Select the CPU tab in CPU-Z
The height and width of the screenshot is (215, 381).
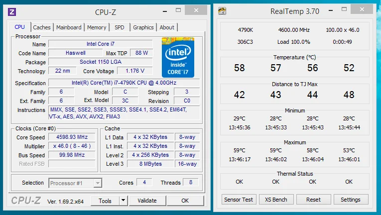20,27
